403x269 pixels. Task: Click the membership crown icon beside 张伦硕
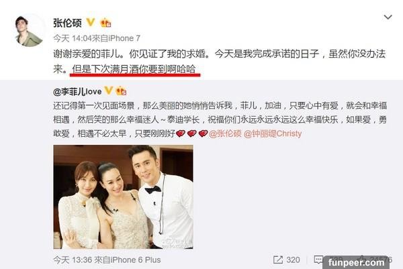tap(105, 23)
